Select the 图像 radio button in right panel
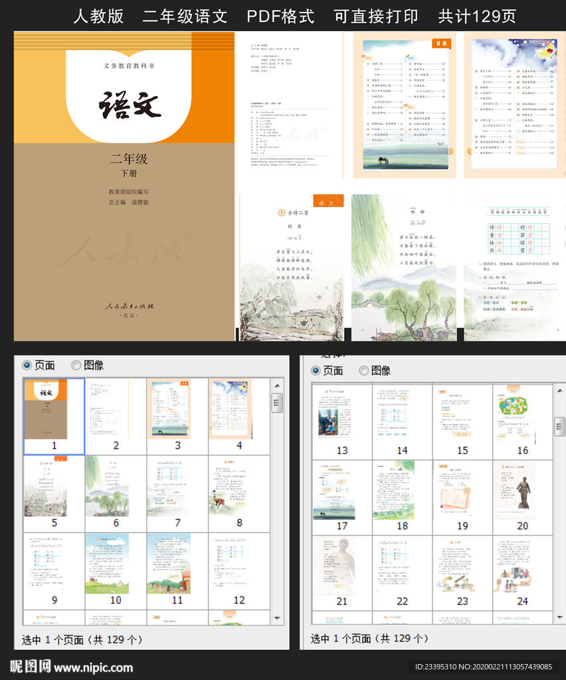The width and height of the screenshot is (566, 680). point(364,371)
